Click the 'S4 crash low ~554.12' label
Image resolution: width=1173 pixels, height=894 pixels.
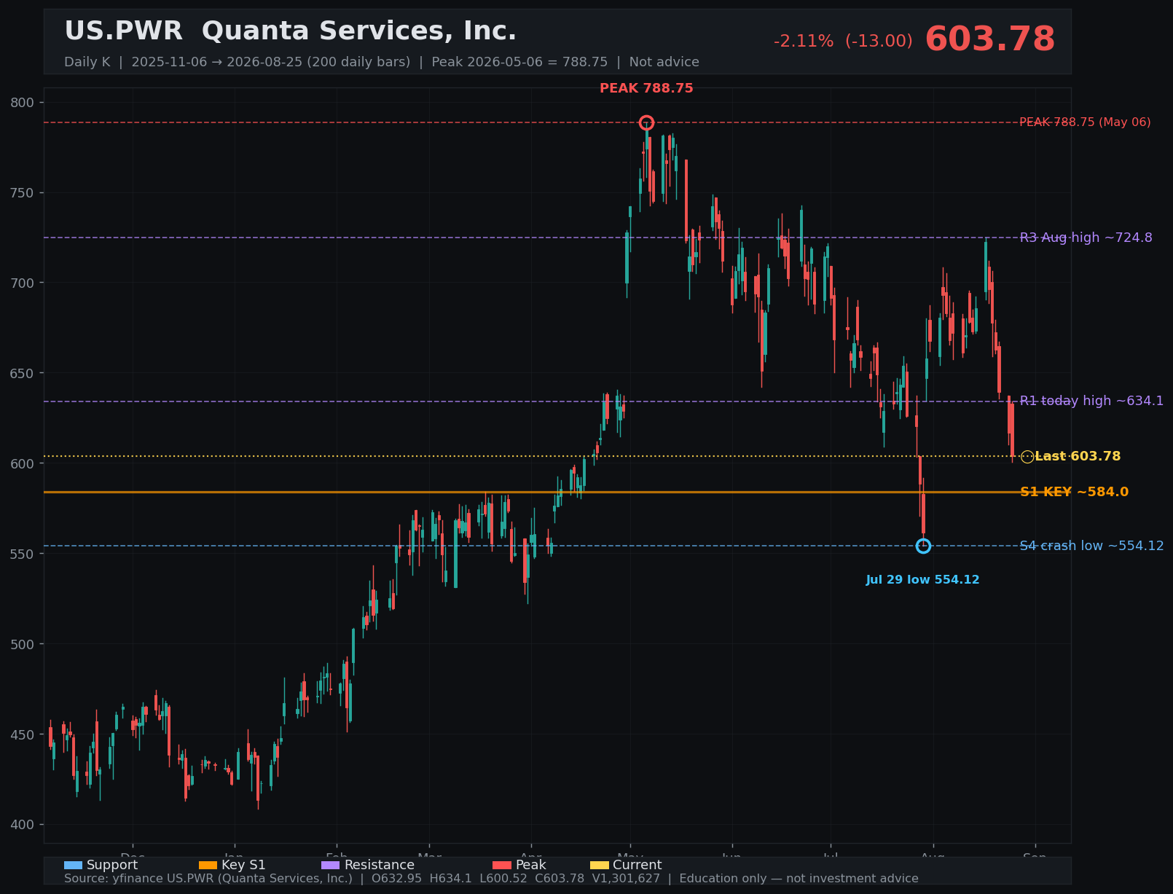point(1091,546)
